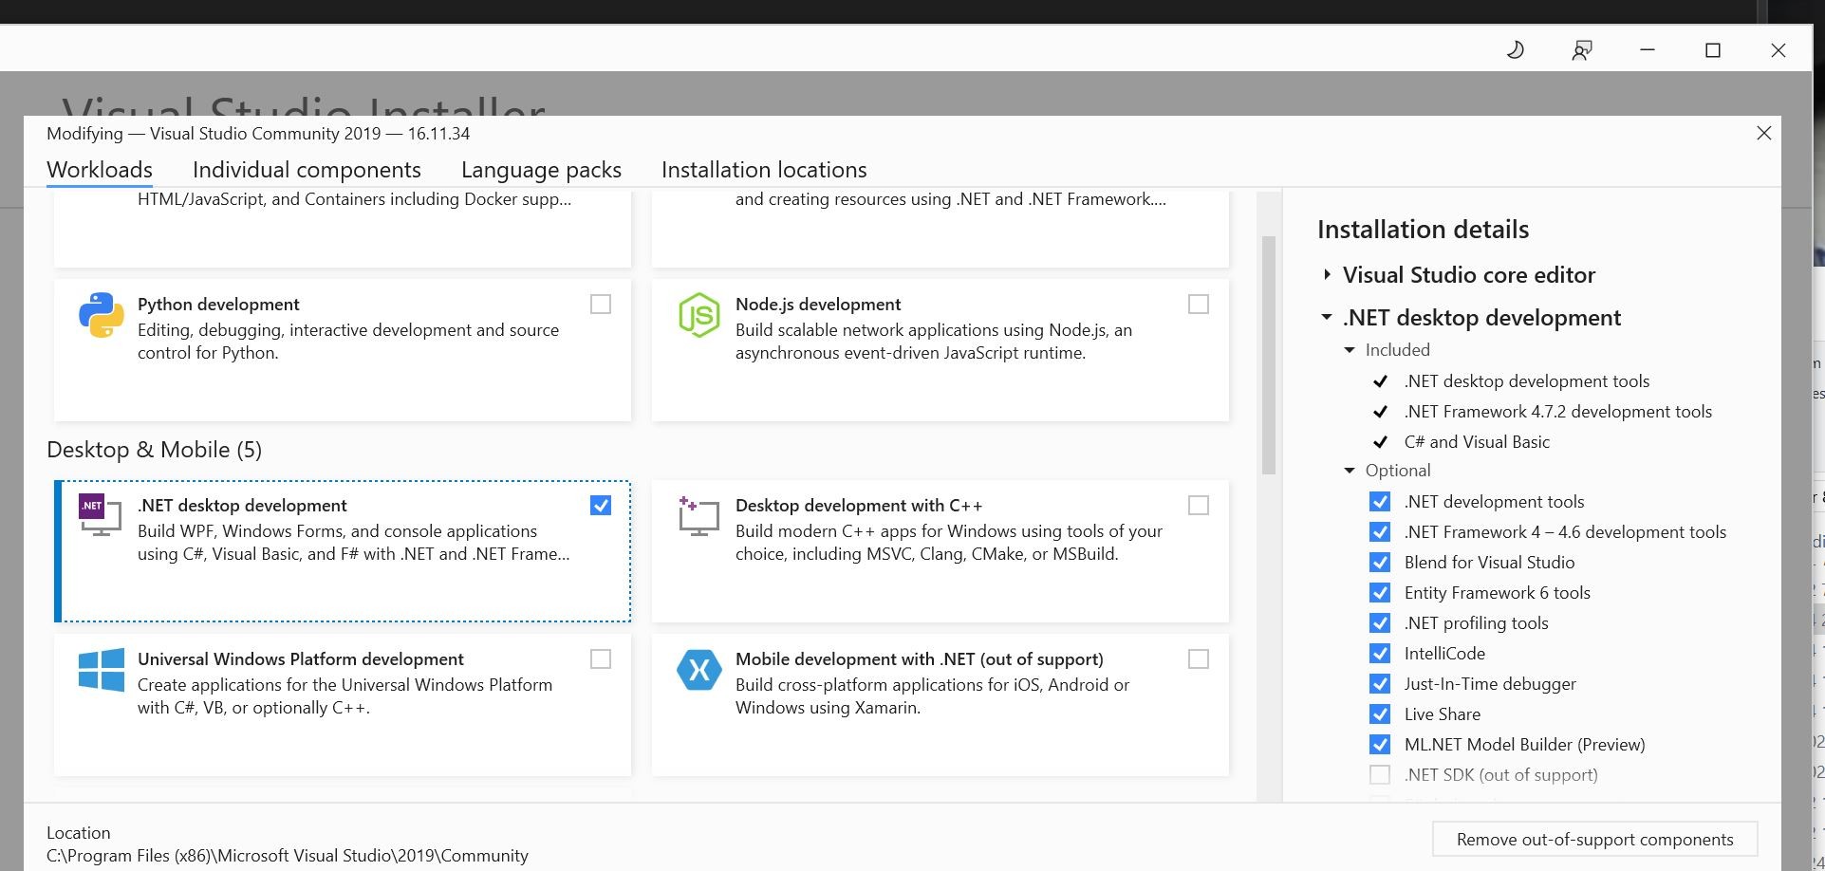
Task: Expand the Visual Studio core editor section
Action: click(1328, 275)
